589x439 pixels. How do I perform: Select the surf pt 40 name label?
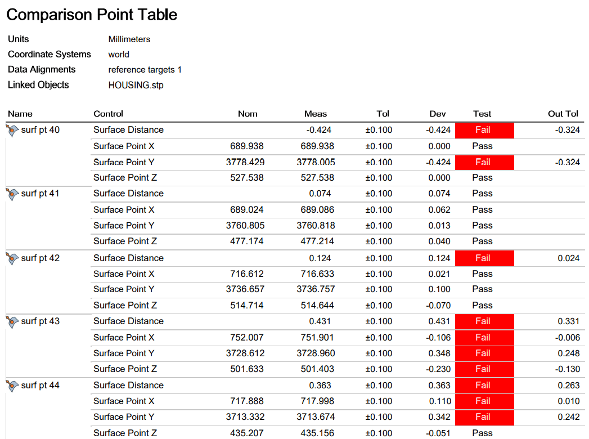coord(40,130)
